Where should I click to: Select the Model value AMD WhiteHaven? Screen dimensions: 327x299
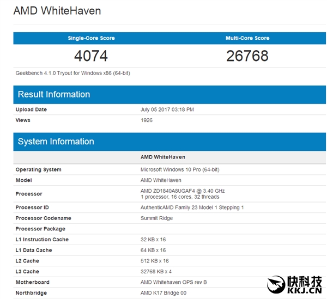(x=161, y=180)
